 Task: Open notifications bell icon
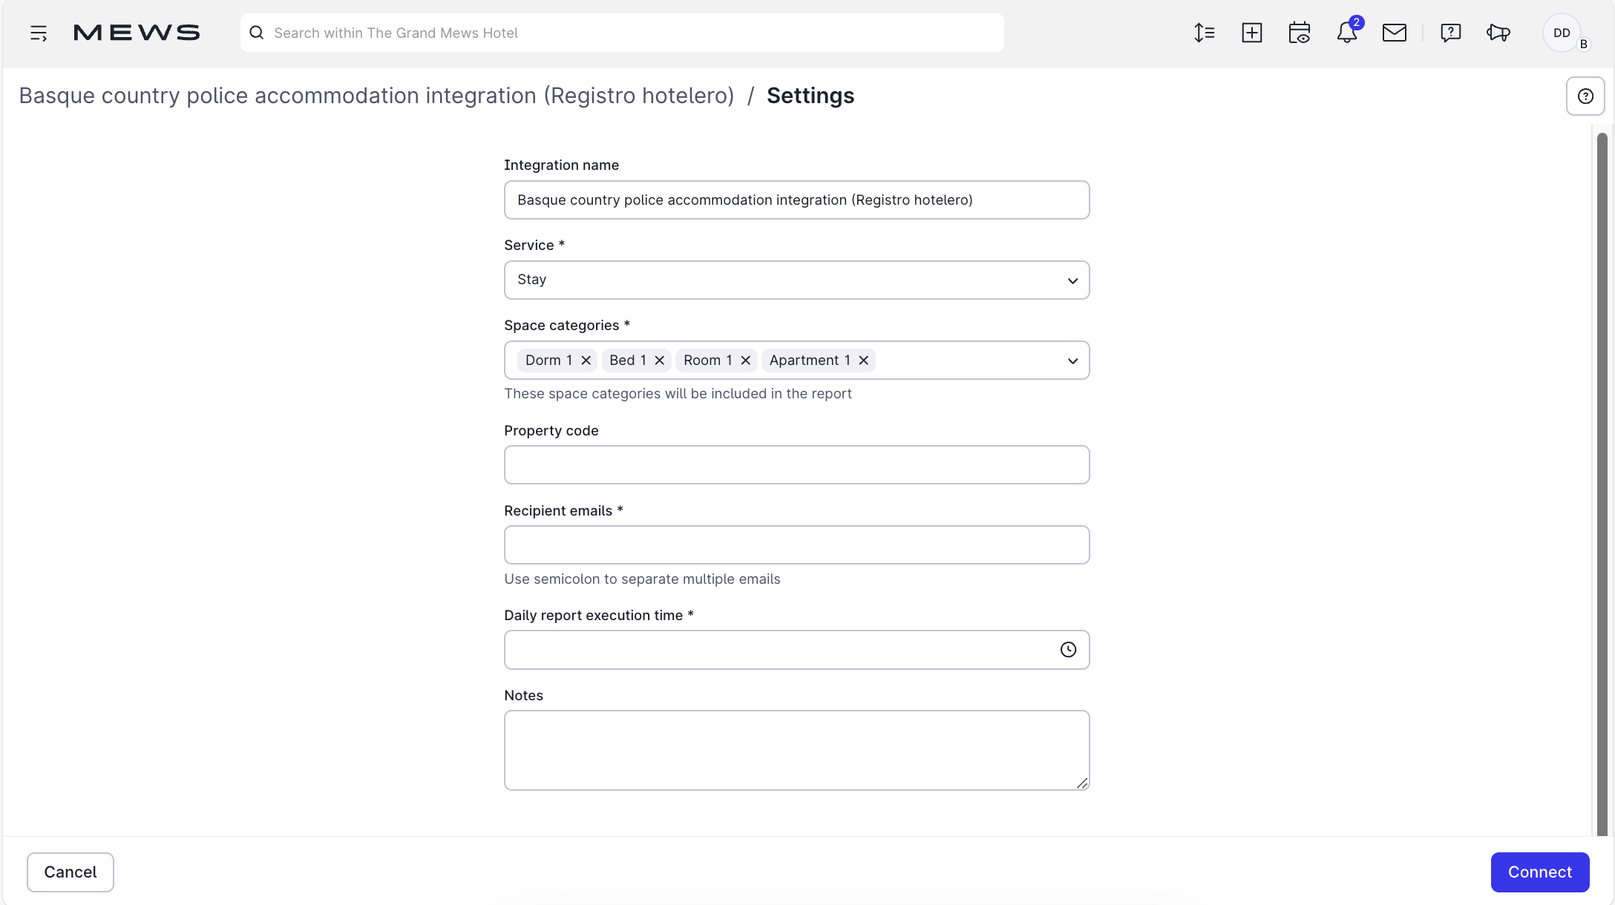(x=1347, y=33)
